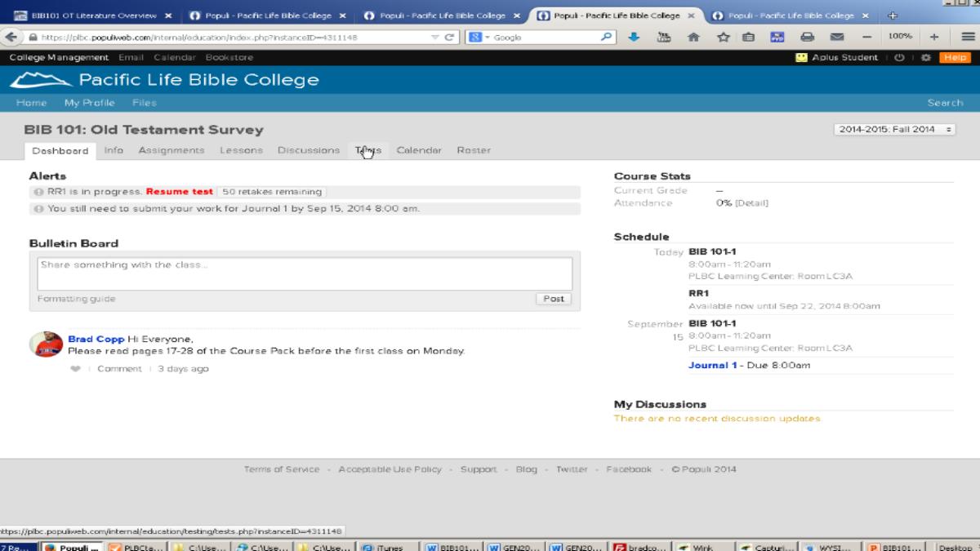This screenshot has width=980, height=551.
Task: Like Brad Copp's post with heart icon
Action: [x=76, y=369]
